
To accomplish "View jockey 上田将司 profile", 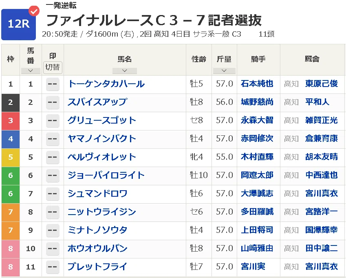I will click(x=257, y=230).
